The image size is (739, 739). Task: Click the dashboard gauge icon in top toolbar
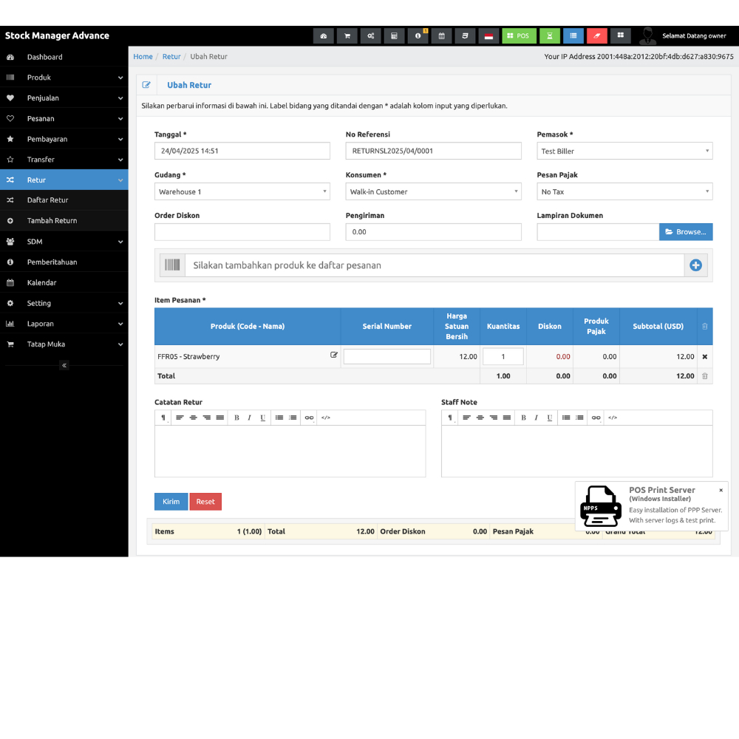click(x=323, y=35)
